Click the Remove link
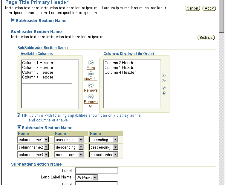Image resolution: width=225 pixels, height=185 pixels. pos(91,90)
